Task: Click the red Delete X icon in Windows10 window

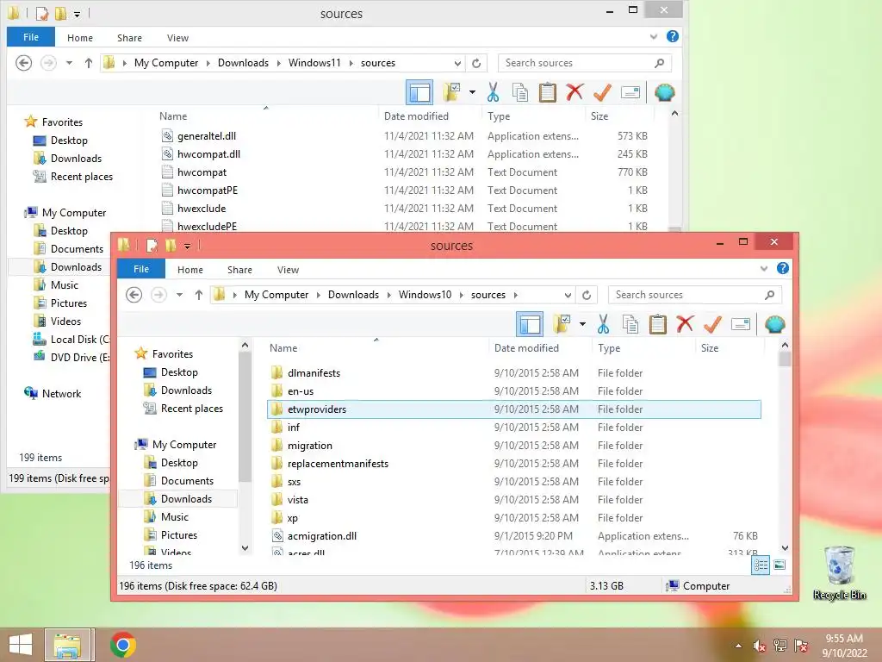Action: [685, 324]
